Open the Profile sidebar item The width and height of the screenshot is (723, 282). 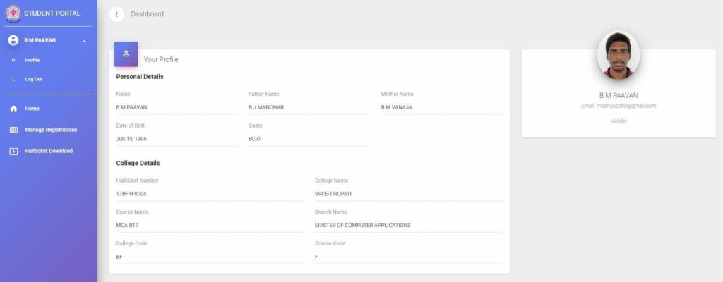point(32,60)
